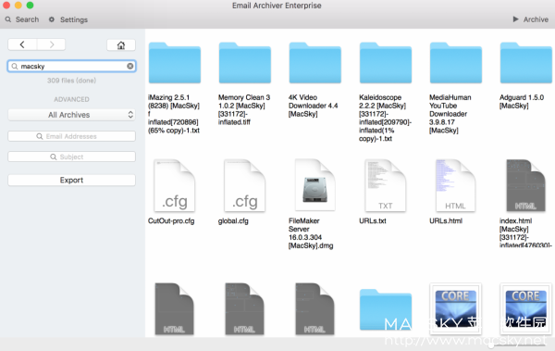Select the index.html [MacSky] file icon
The height and width of the screenshot is (351, 555).
tap(526, 185)
